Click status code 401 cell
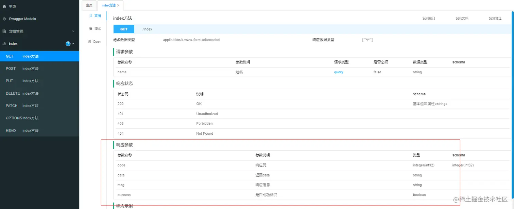Viewport: 514px width, 209px height. click(121, 114)
